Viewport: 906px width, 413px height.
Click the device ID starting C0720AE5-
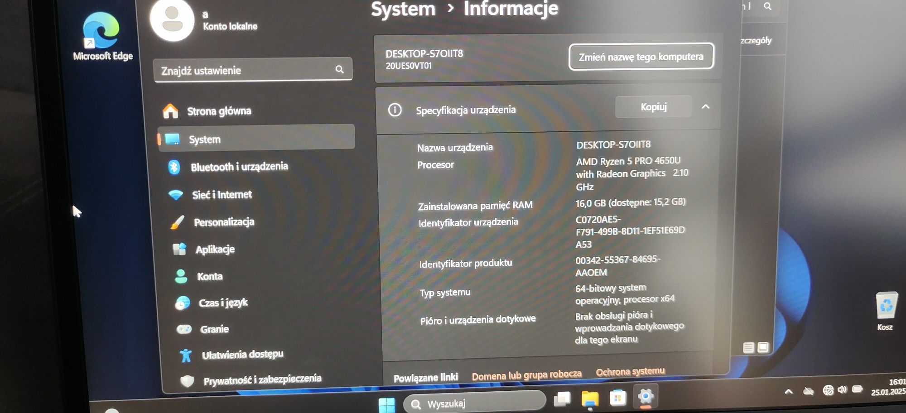click(x=630, y=231)
